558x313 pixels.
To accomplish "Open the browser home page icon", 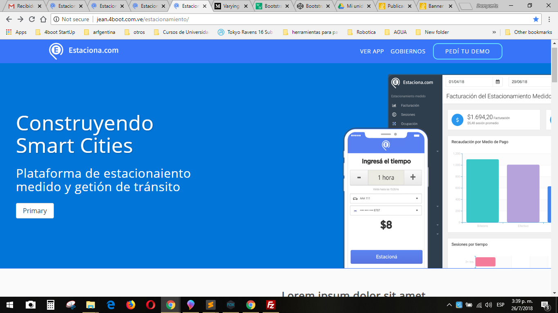I will (43, 19).
